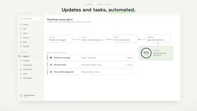Click queued status on File the ticket
Viewport: 197px width, 111px height.
tap(129, 65)
